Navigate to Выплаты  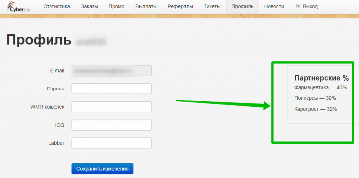pos(146,6)
